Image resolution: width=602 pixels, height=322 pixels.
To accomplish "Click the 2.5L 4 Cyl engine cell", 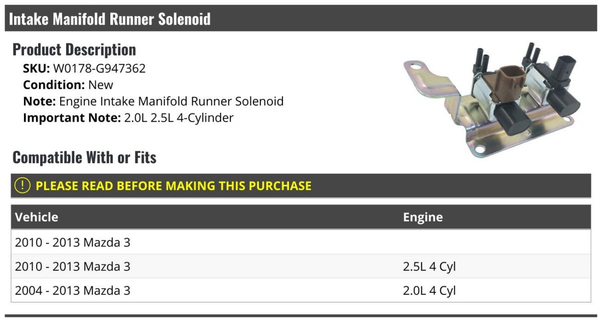I will (429, 266).
